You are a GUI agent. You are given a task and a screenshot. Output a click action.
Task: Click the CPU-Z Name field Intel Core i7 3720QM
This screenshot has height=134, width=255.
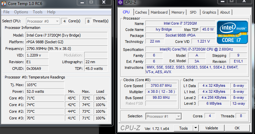tap(180, 23)
